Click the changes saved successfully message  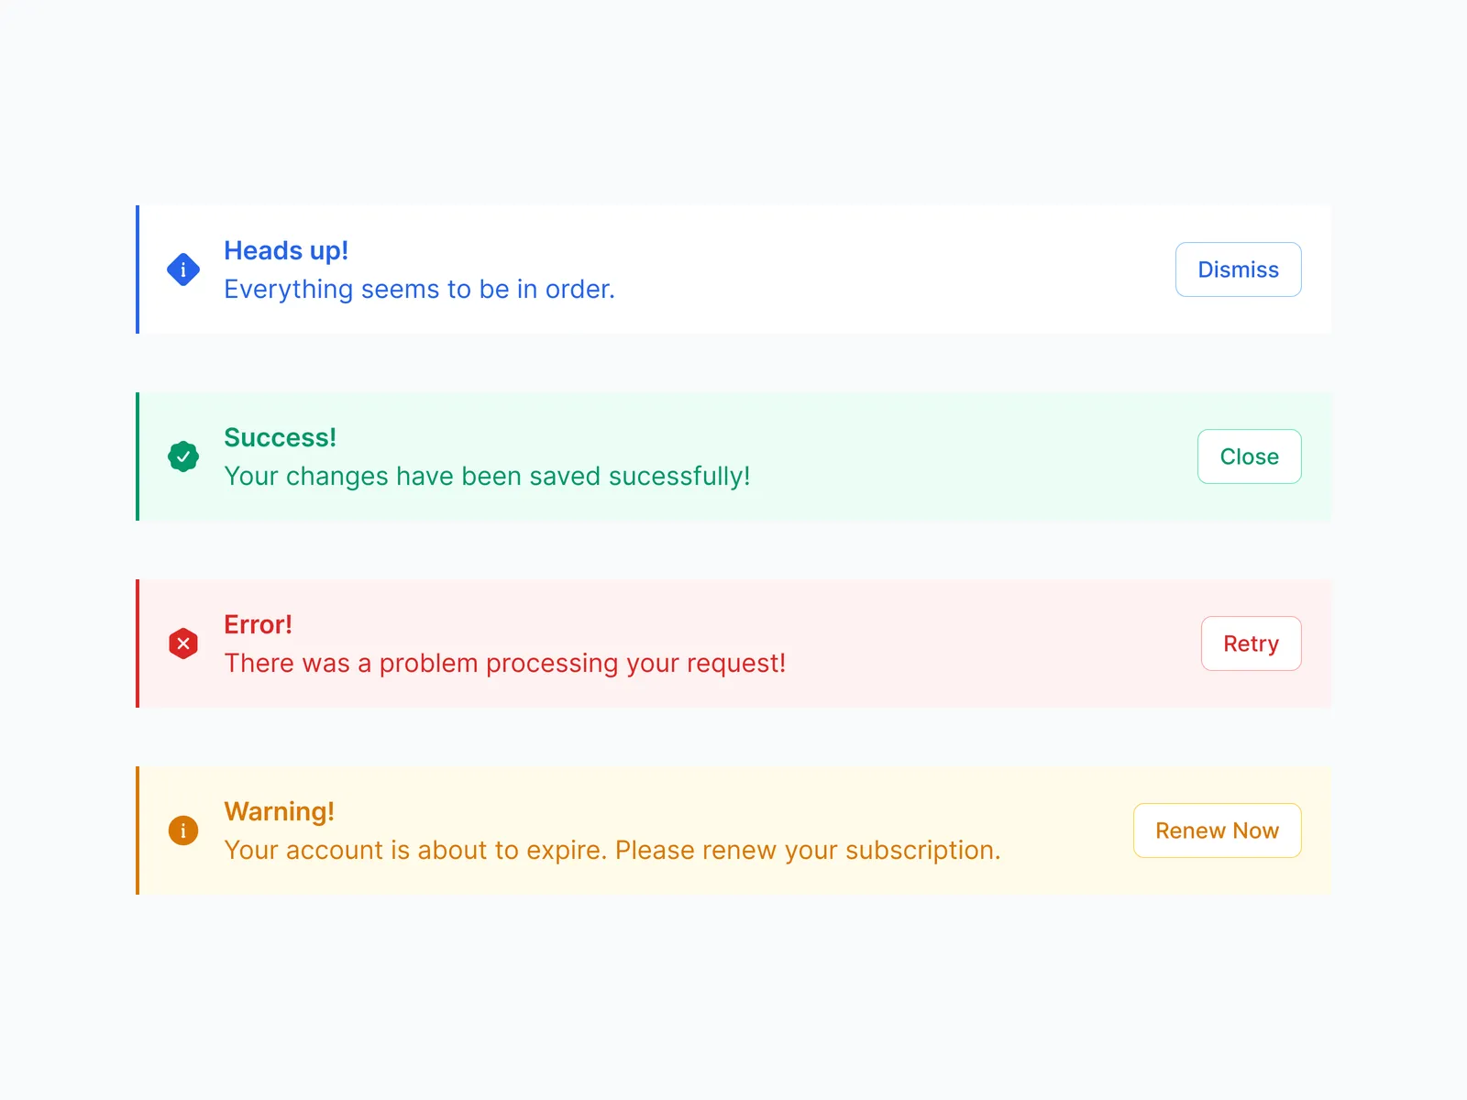487,477
